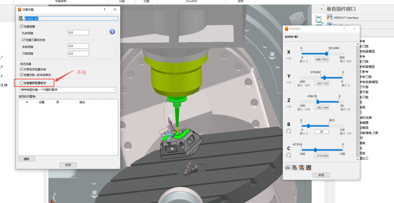Click first icon in machine position bottom toolbar

288,167
